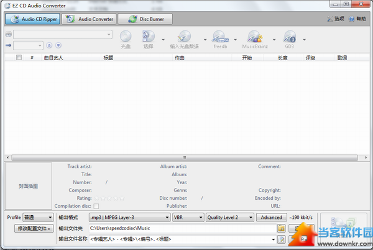
Task: Click the scrollbar right arrow
Action: (x=366, y=158)
